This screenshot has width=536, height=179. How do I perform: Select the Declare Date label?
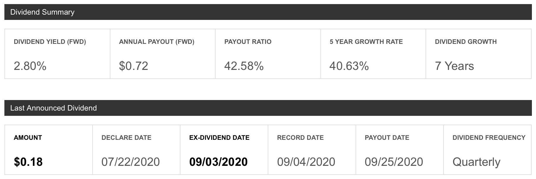126,138
